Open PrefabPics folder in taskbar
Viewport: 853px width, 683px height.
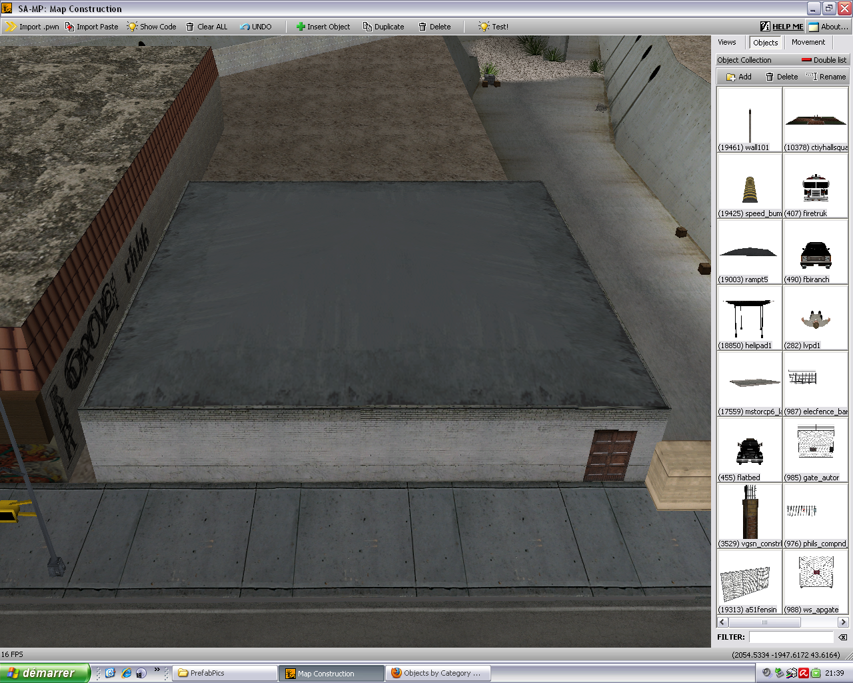point(226,673)
